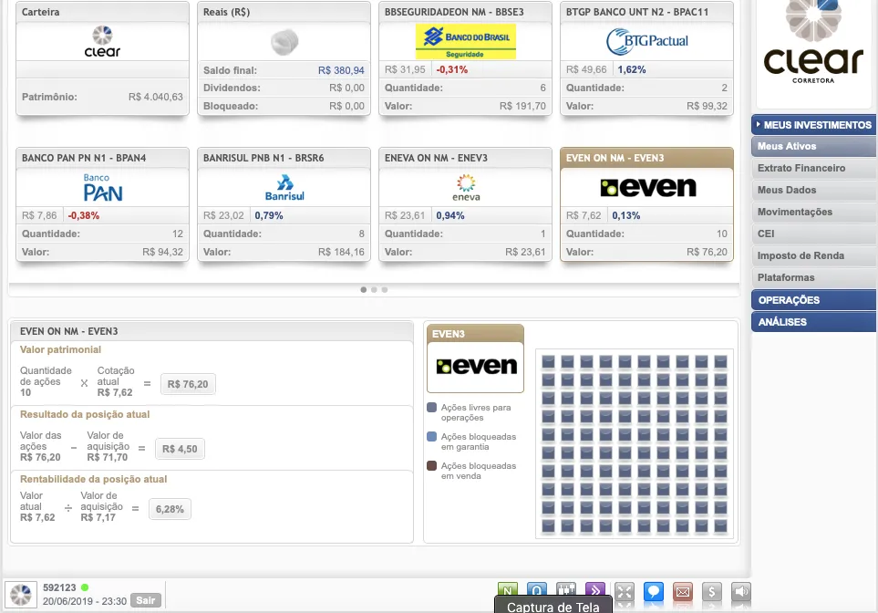Go to the second carousel page dot
Screen dimensions: 878x613
pyautogui.click(x=374, y=289)
